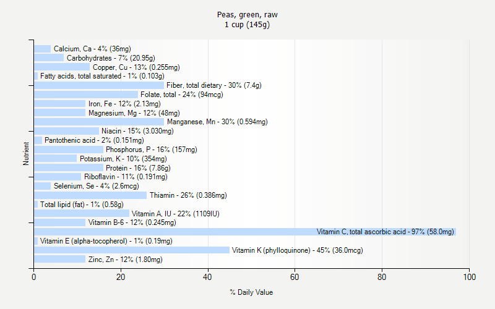Select the Riboflavin - 11% label
Screen dimensions: 495x309
126,177
